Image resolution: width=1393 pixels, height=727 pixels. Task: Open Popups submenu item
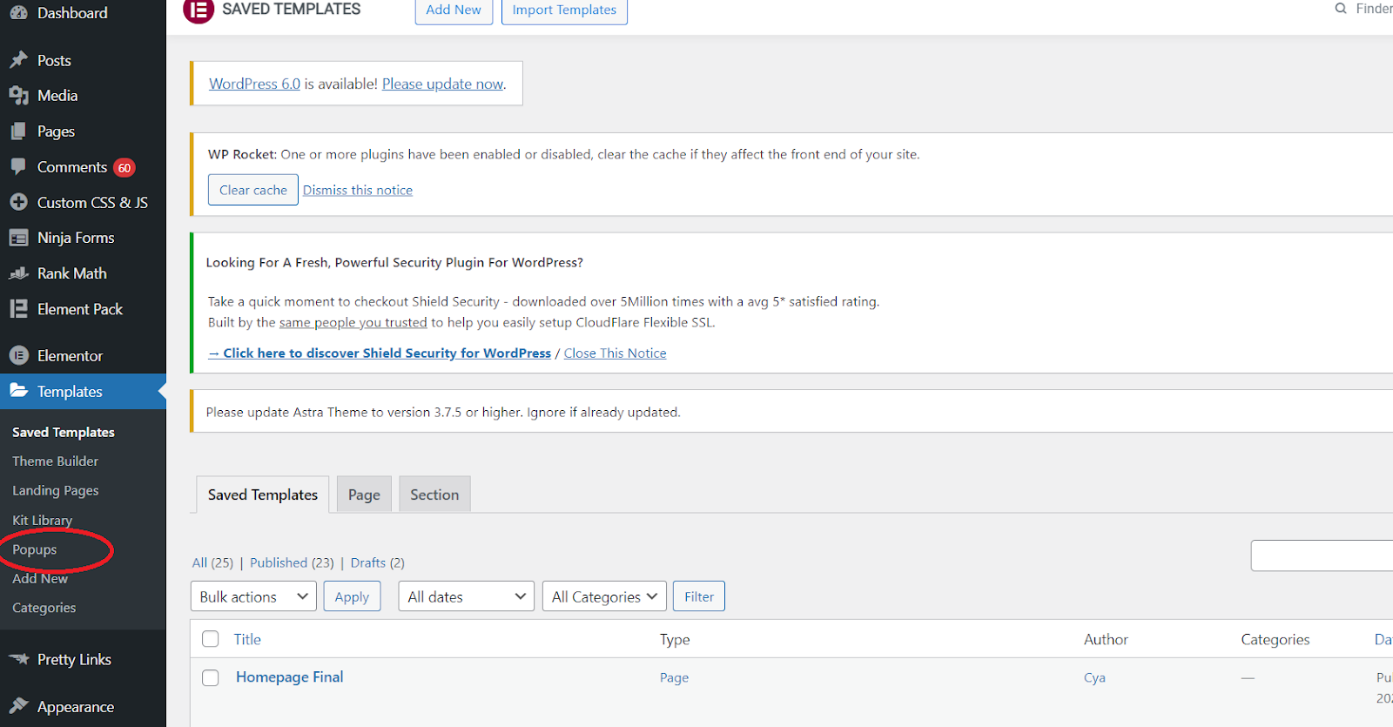pyautogui.click(x=34, y=550)
